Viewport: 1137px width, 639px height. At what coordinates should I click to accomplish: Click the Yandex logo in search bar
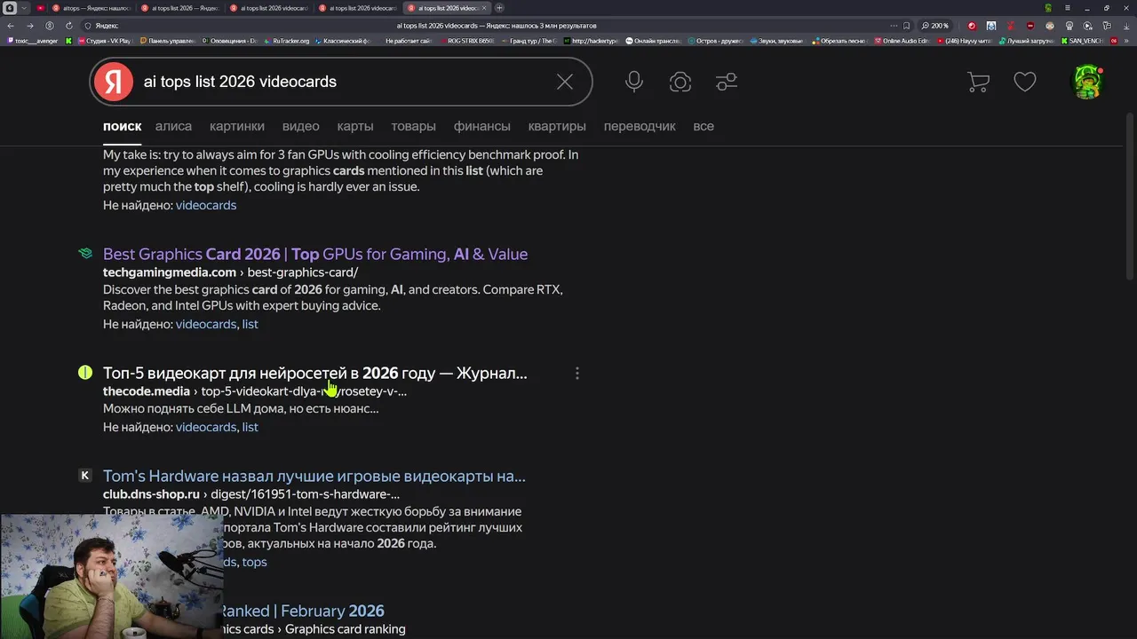pyautogui.click(x=114, y=82)
